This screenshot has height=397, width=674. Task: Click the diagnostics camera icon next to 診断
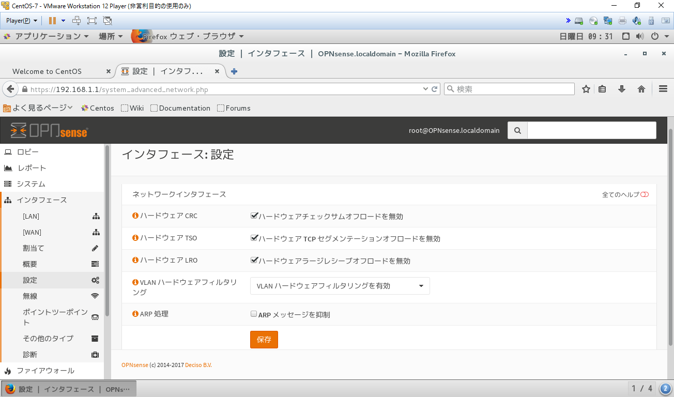(x=95, y=355)
